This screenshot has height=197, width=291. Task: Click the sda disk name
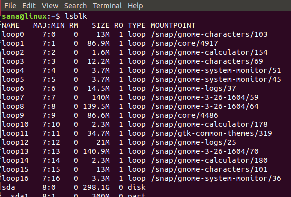coord(8,187)
